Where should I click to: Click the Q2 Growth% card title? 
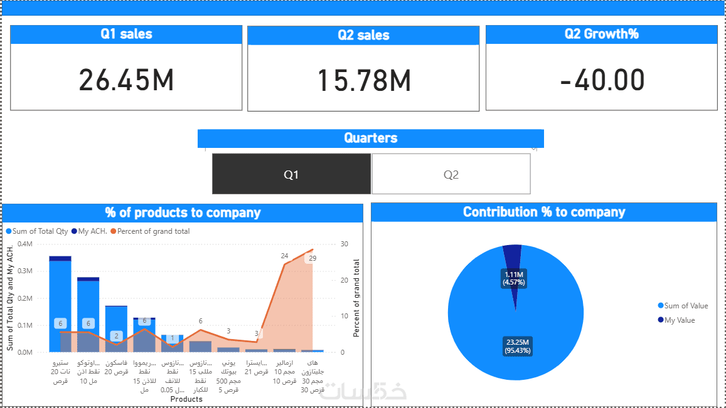coord(602,34)
